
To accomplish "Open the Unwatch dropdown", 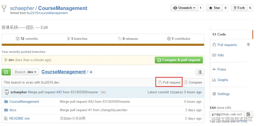I will point(184,8).
